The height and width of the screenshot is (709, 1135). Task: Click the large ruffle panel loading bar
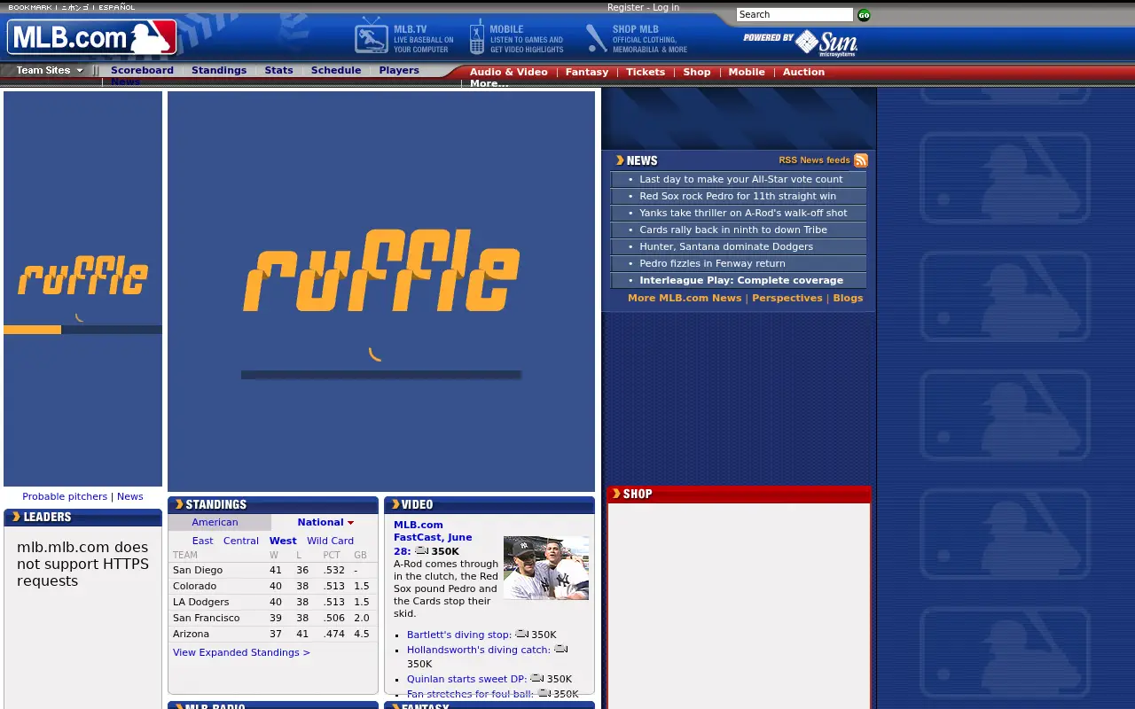click(x=381, y=375)
